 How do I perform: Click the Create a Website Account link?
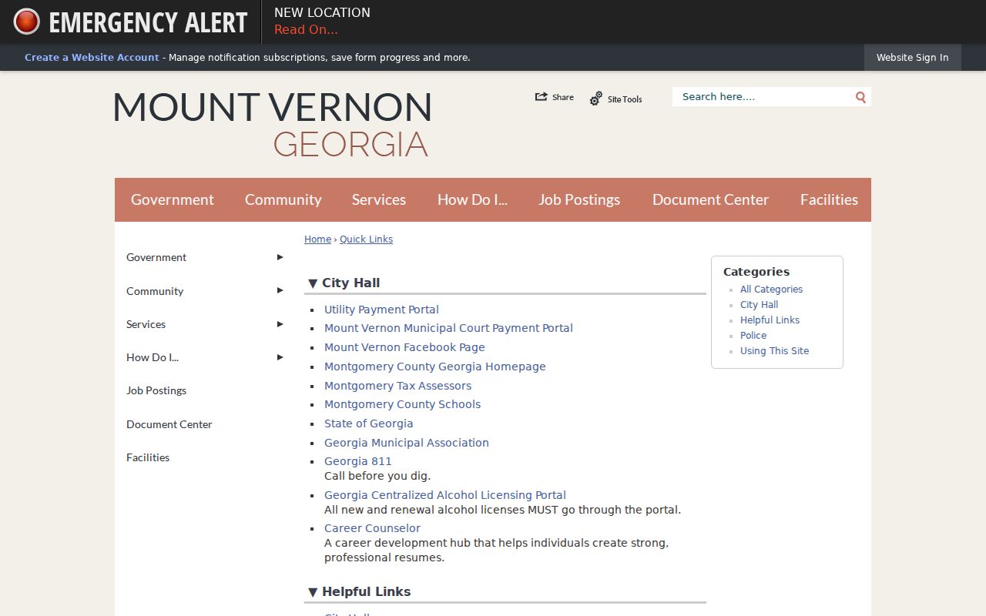92,58
